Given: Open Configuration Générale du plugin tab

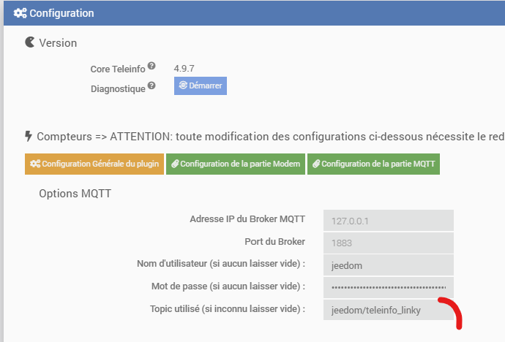Looking at the screenshot, I should [94, 164].
